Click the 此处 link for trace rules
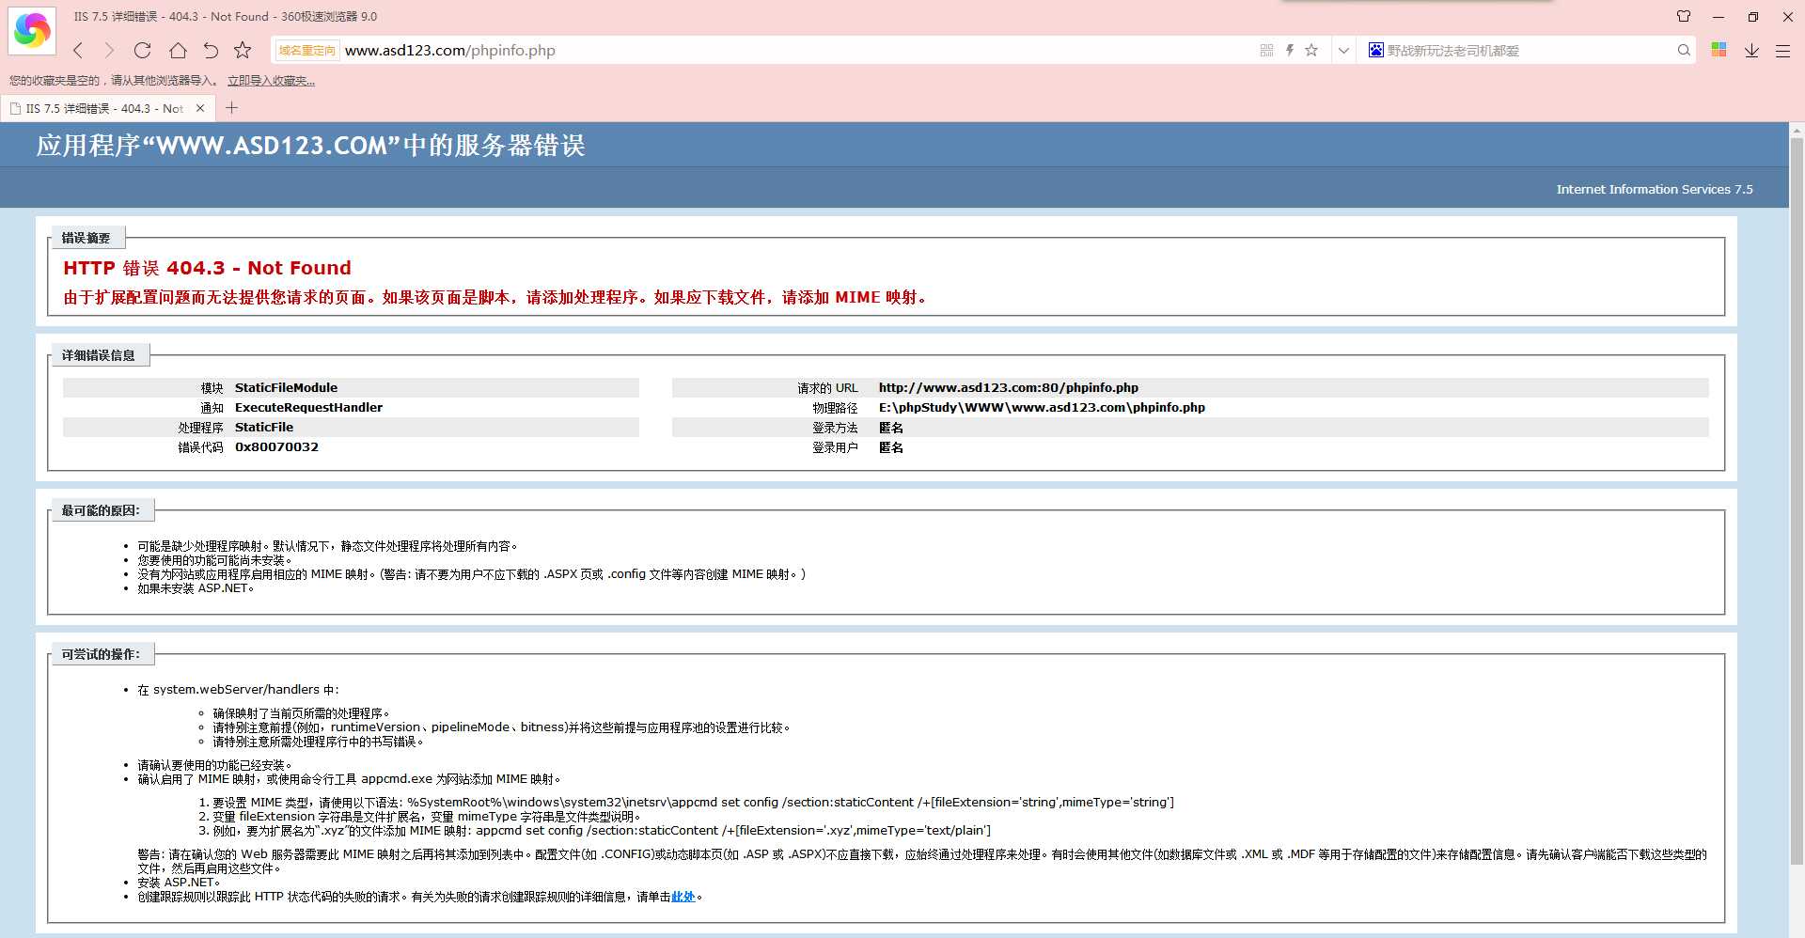 (x=683, y=897)
